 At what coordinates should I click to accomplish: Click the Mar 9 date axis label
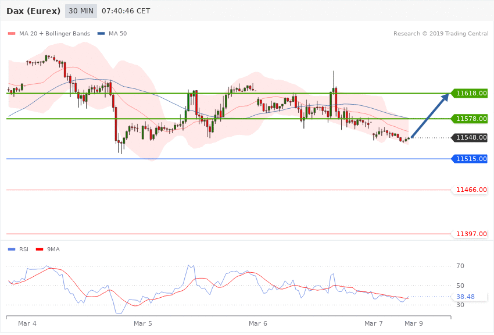click(414, 323)
